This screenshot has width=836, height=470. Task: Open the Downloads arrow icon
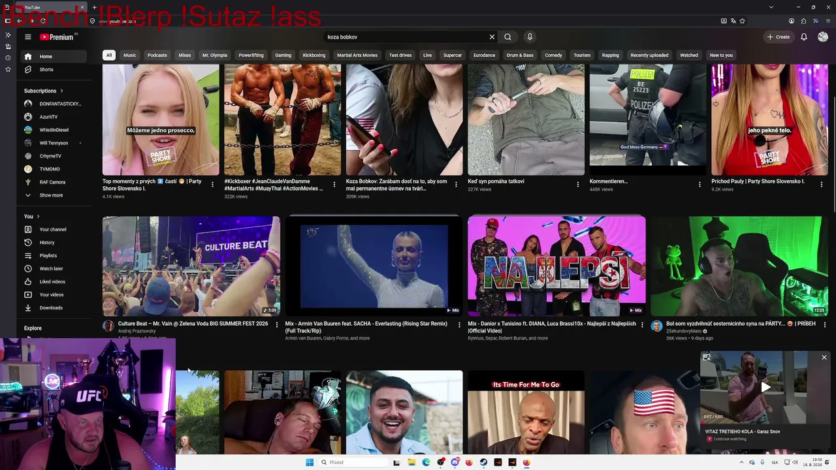pyautogui.click(x=28, y=307)
